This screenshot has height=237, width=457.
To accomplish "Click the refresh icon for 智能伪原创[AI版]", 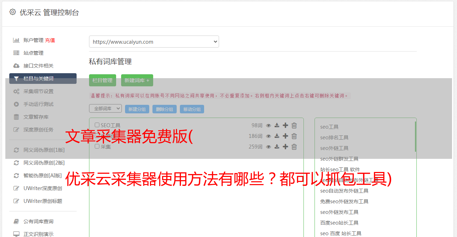I will [x=16, y=176].
